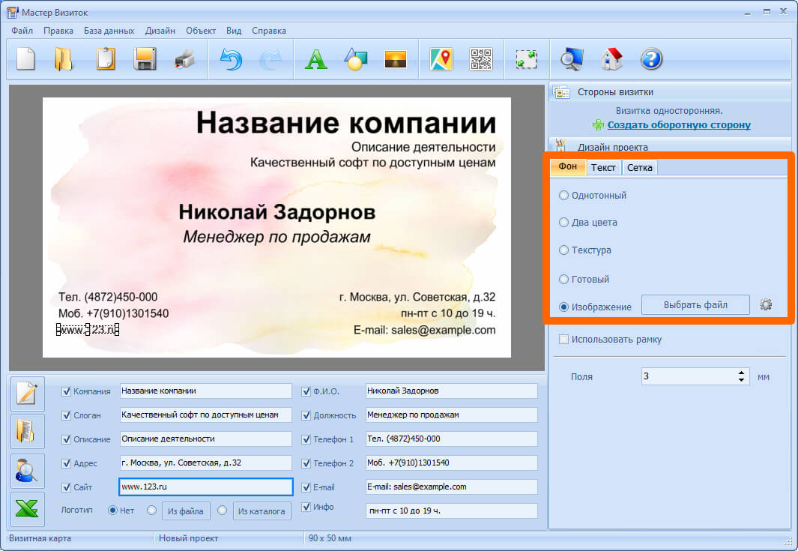This screenshot has width=798, height=551.
Task: Open the Дизайн menu
Action: point(160,31)
